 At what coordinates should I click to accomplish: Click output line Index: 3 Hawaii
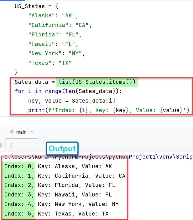[58, 194]
